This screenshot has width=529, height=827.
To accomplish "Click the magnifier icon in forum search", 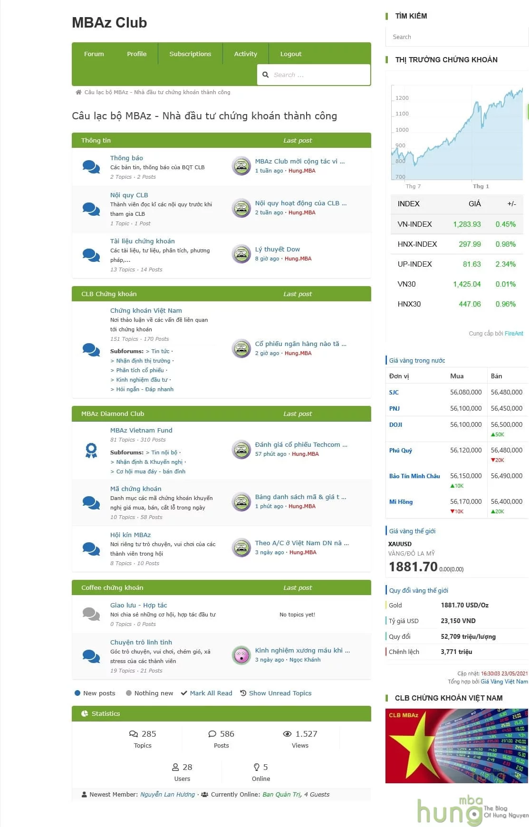I will [266, 75].
